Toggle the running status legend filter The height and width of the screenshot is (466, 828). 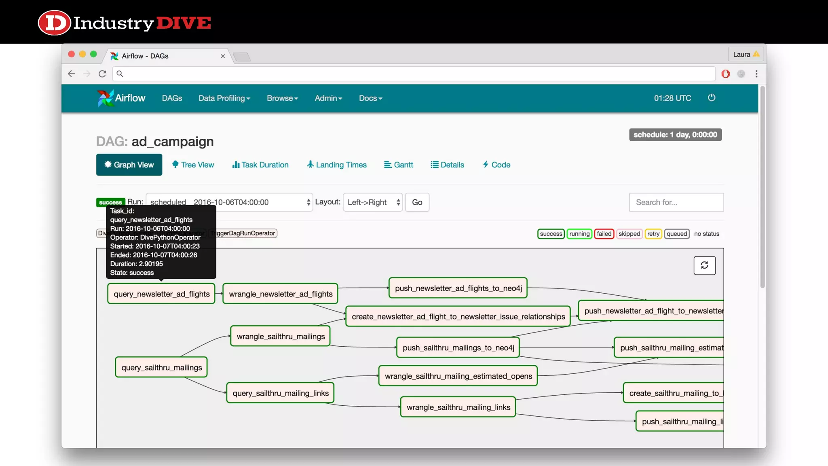(x=579, y=234)
